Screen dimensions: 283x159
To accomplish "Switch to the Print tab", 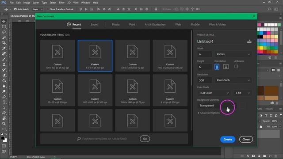I will (132, 25).
